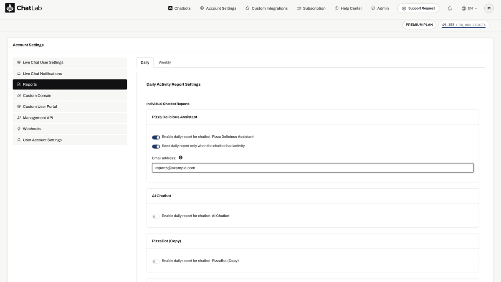Click the email address input field
501x282 pixels.
pyautogui.click(x=313, y=168)
